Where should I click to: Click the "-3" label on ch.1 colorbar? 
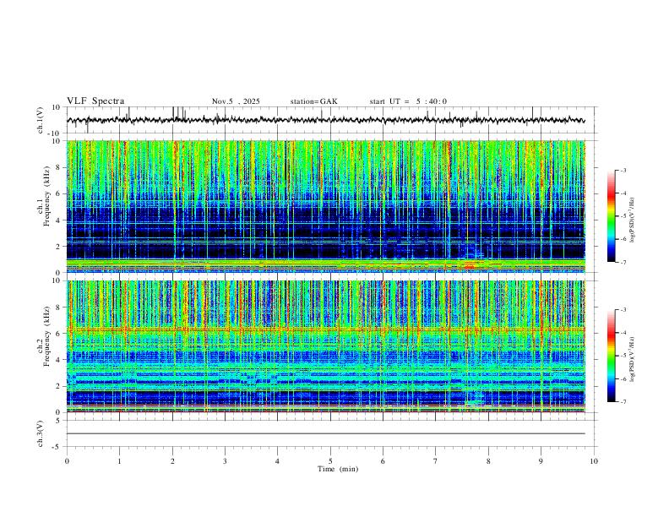(623, 170)
